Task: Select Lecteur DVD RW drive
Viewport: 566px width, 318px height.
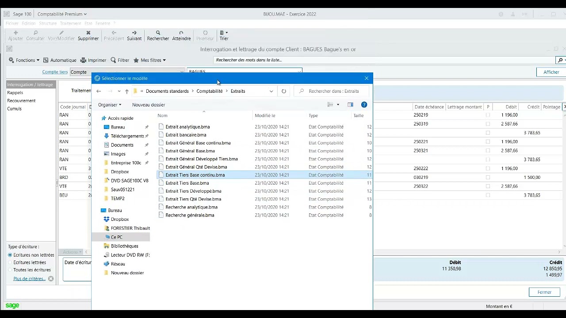Action: pyautogui.click(x=130, y=255)
